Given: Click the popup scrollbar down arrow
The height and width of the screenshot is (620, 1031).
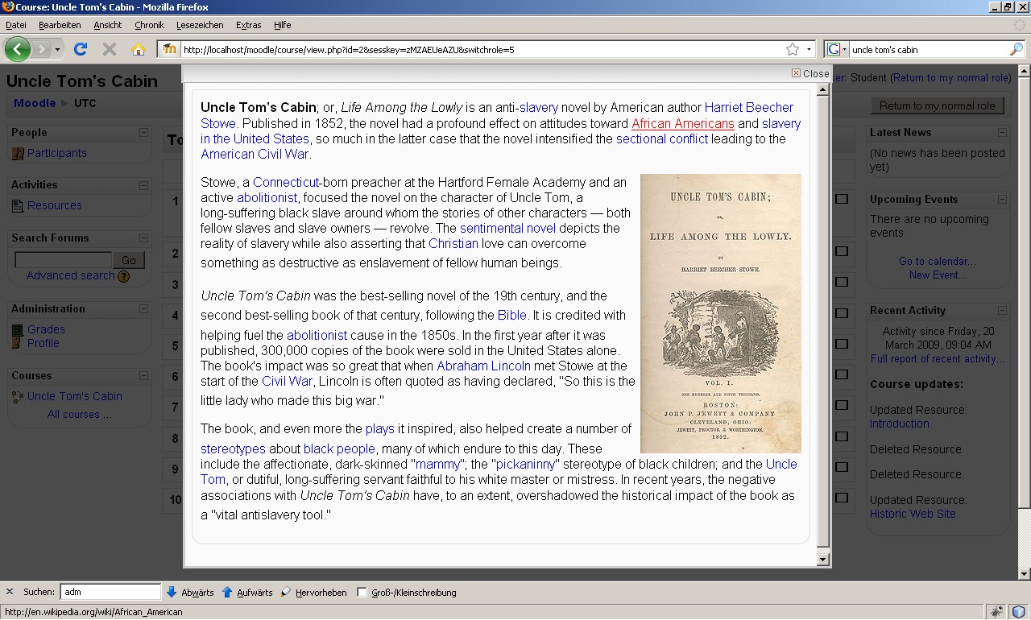Looking at the screenshot, I should click(x=822, y=560).
